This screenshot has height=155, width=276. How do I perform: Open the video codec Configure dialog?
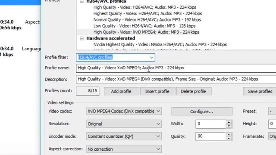point(202,112)
